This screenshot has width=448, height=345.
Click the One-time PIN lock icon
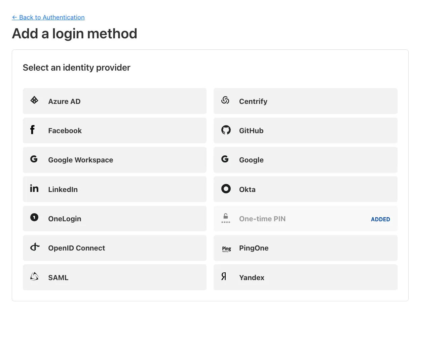tap(226, 218)
